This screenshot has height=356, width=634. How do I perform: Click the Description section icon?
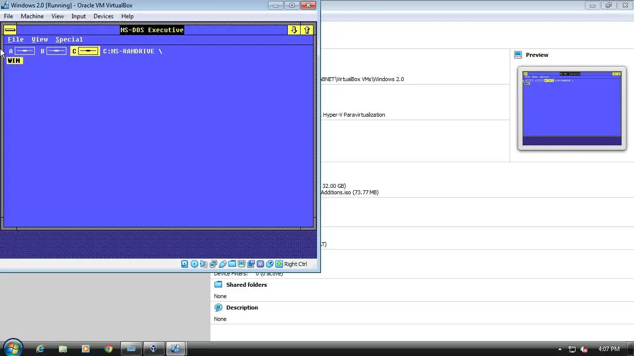pyautogui.click(x=218, y=308)
